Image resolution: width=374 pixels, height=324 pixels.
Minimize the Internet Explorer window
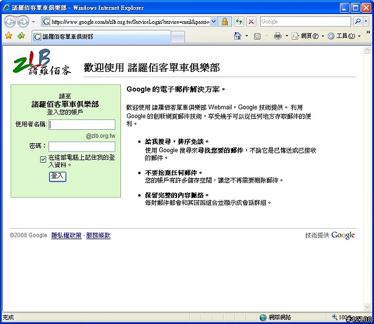coord(344,8)
